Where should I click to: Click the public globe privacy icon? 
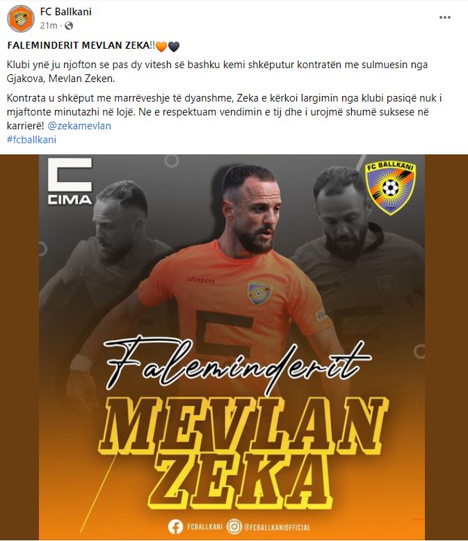(69, 26)
